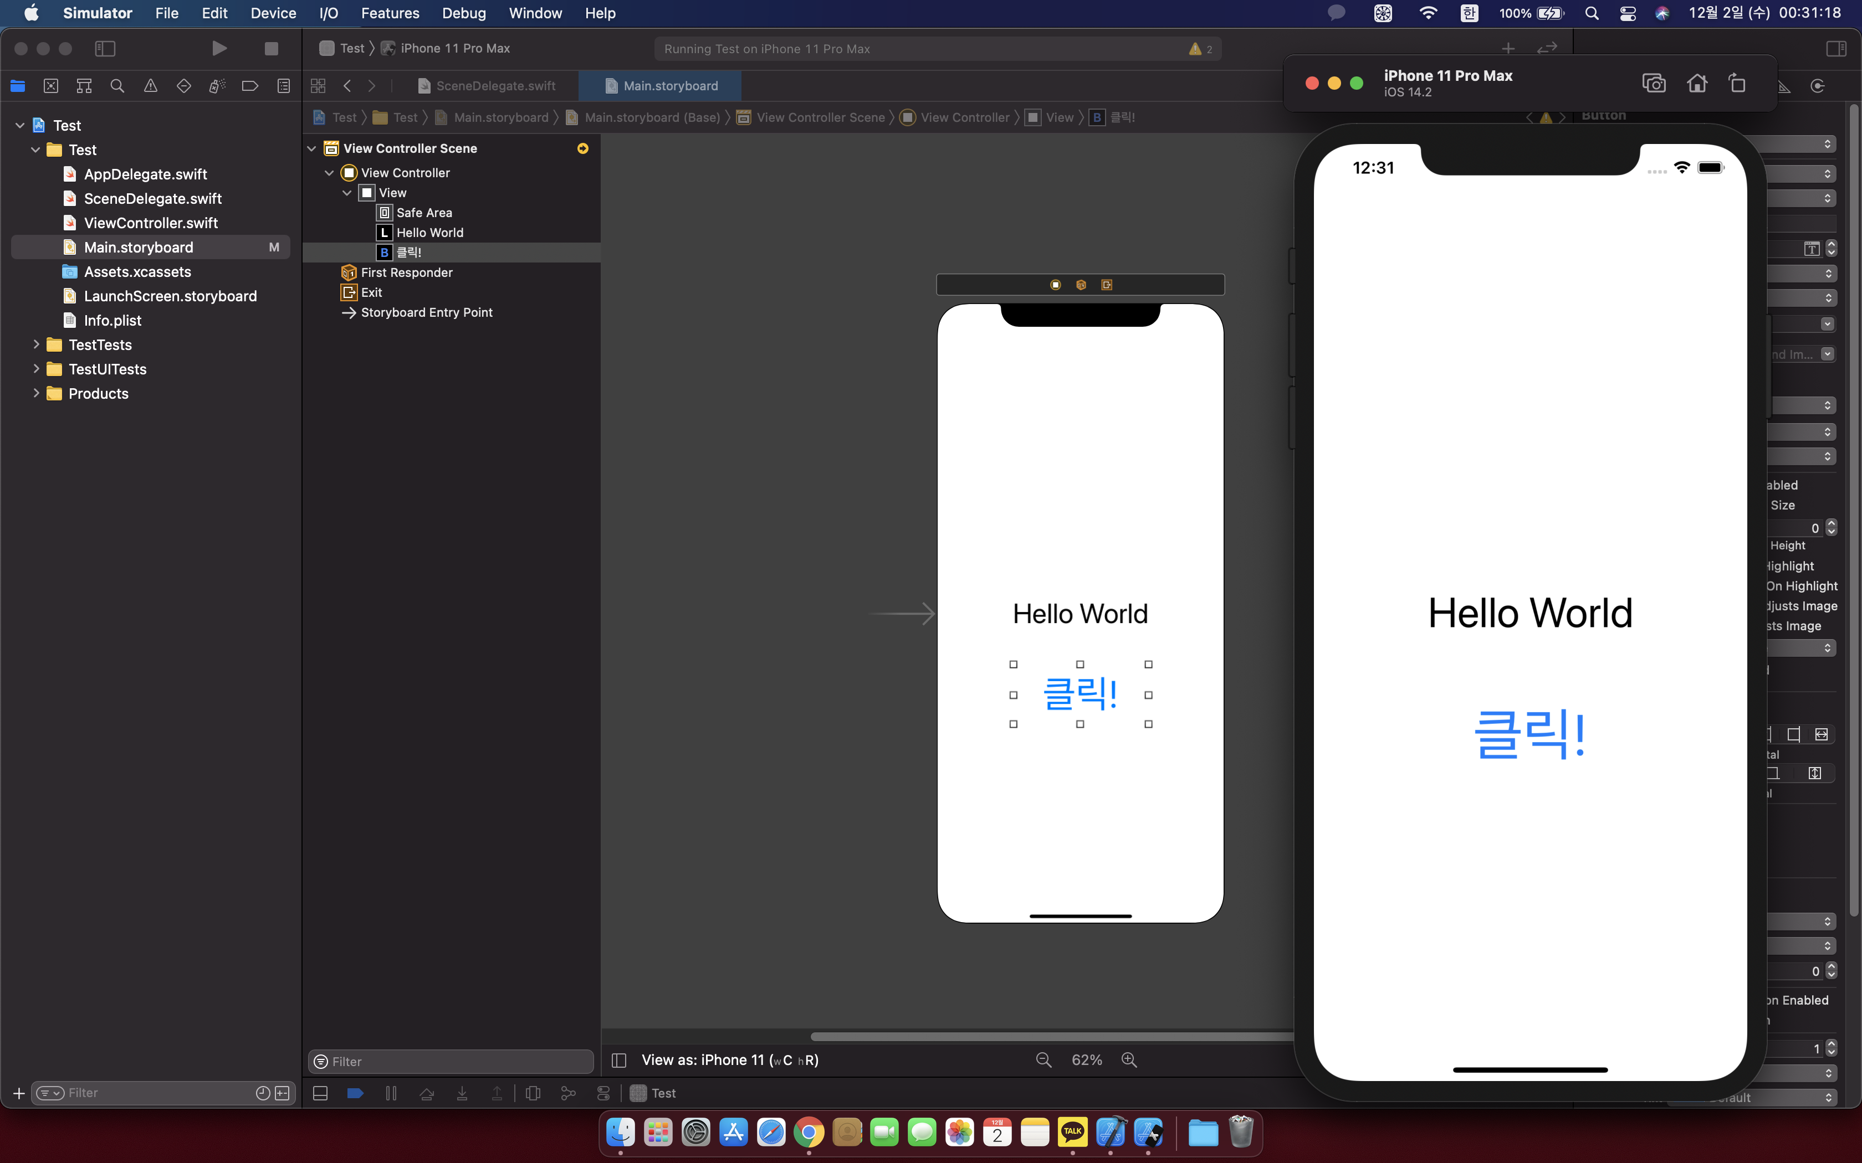Click the Run play button in Xcode
1862x1163 pixels.
(219, 49)
